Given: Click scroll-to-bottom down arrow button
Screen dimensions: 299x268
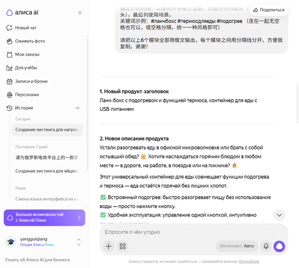Looking at the screenshot, I should 279,215.
